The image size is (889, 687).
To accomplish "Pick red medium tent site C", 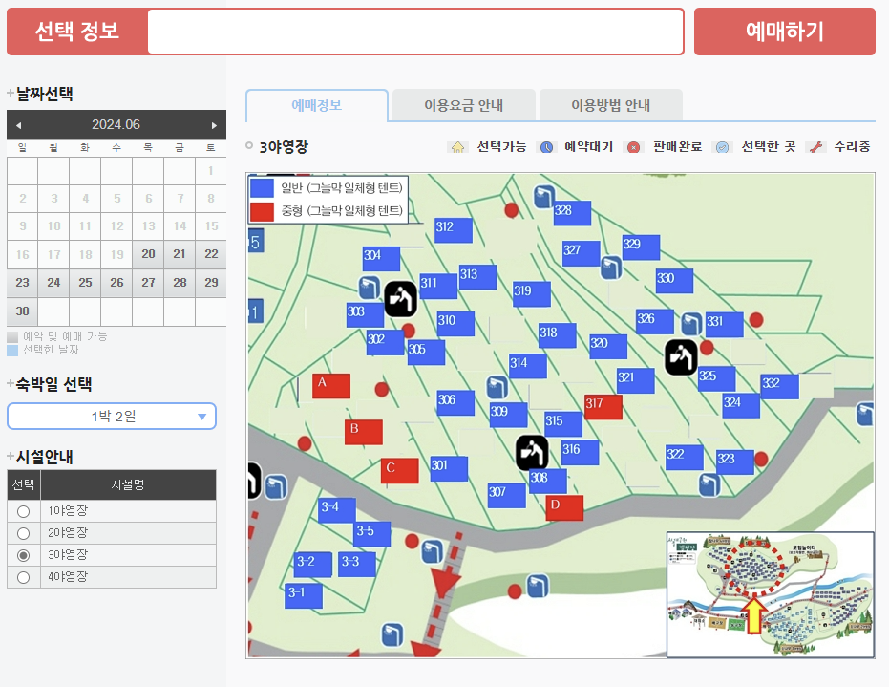I will pos(400,471).
